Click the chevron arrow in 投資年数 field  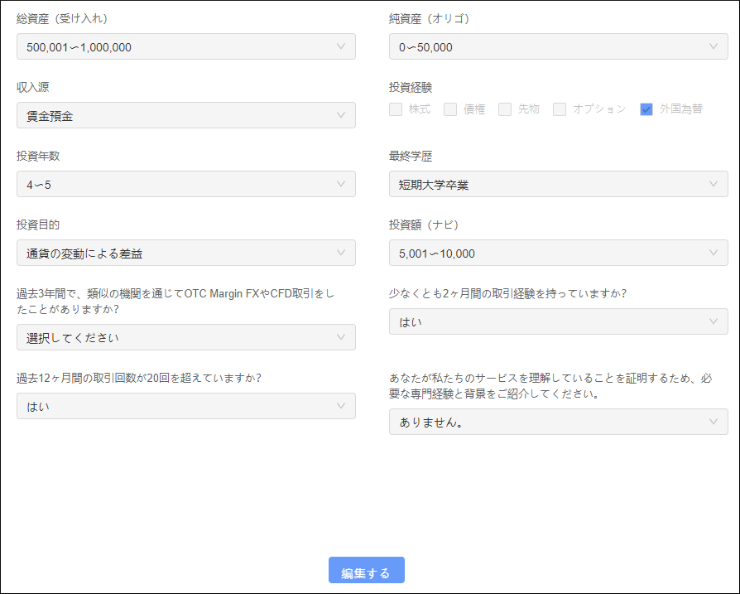341,184
